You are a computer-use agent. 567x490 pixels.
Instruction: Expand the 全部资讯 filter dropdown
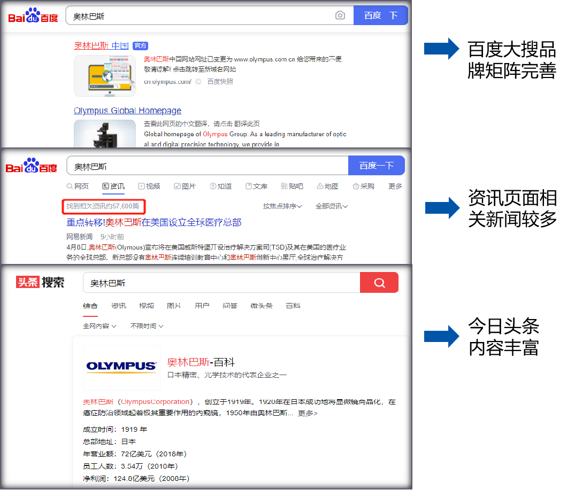[332, 206]
